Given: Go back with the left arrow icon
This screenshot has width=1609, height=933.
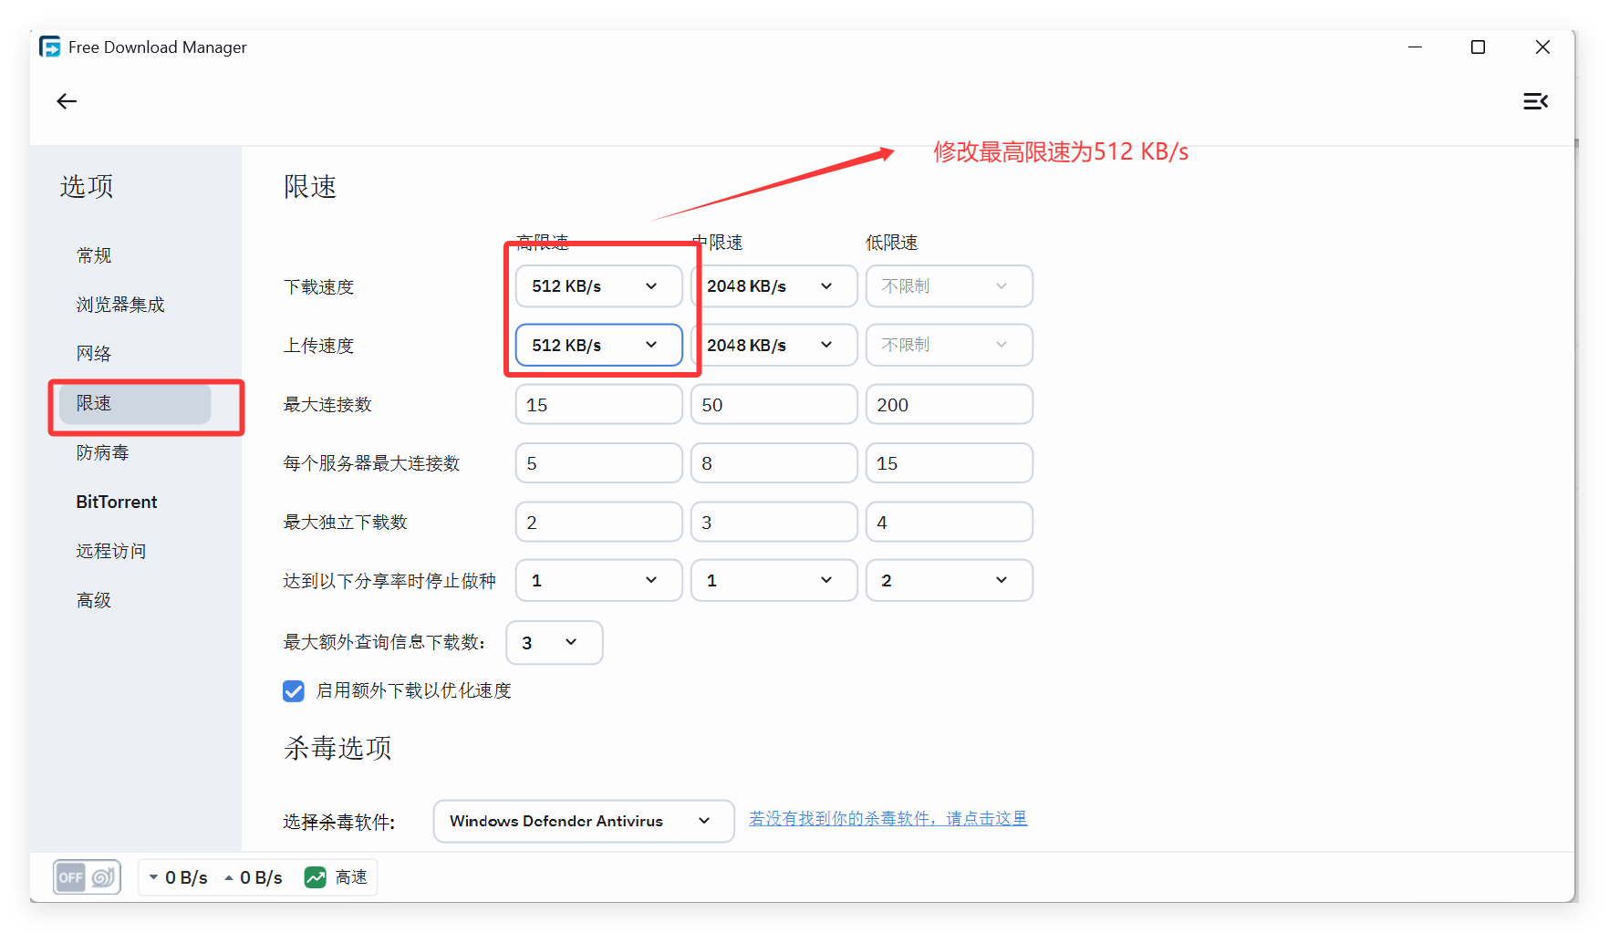Looking at the screenshot, I should (x=67, y=101).
